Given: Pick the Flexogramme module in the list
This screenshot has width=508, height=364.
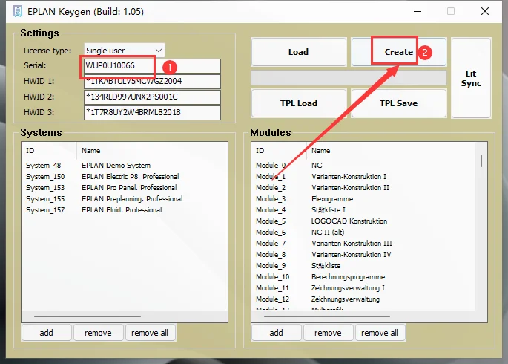Looking at the screenshot, I should click(x=332, y=199).
